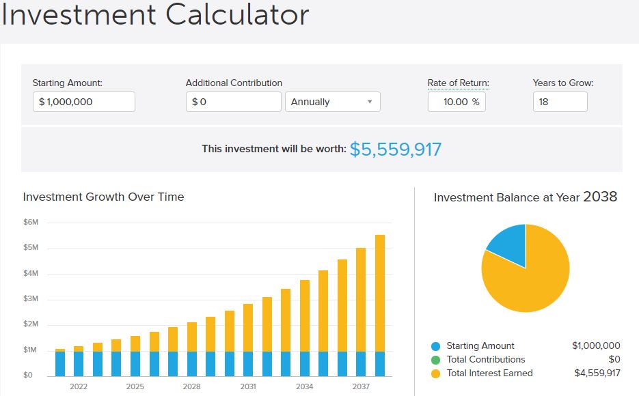Click the blue bar segment above 2022

[79, 363]
